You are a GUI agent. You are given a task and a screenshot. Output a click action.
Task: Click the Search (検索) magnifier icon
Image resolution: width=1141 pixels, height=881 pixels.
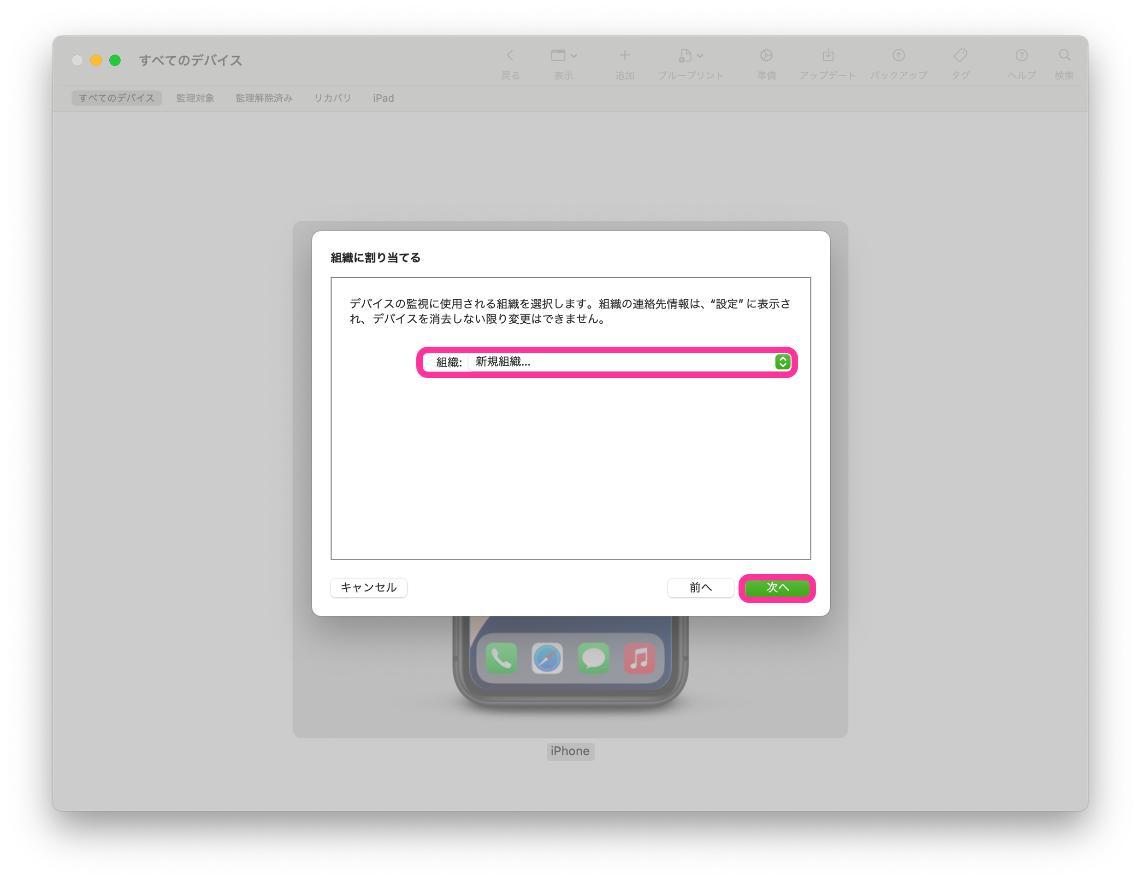tap(1064, 55)
